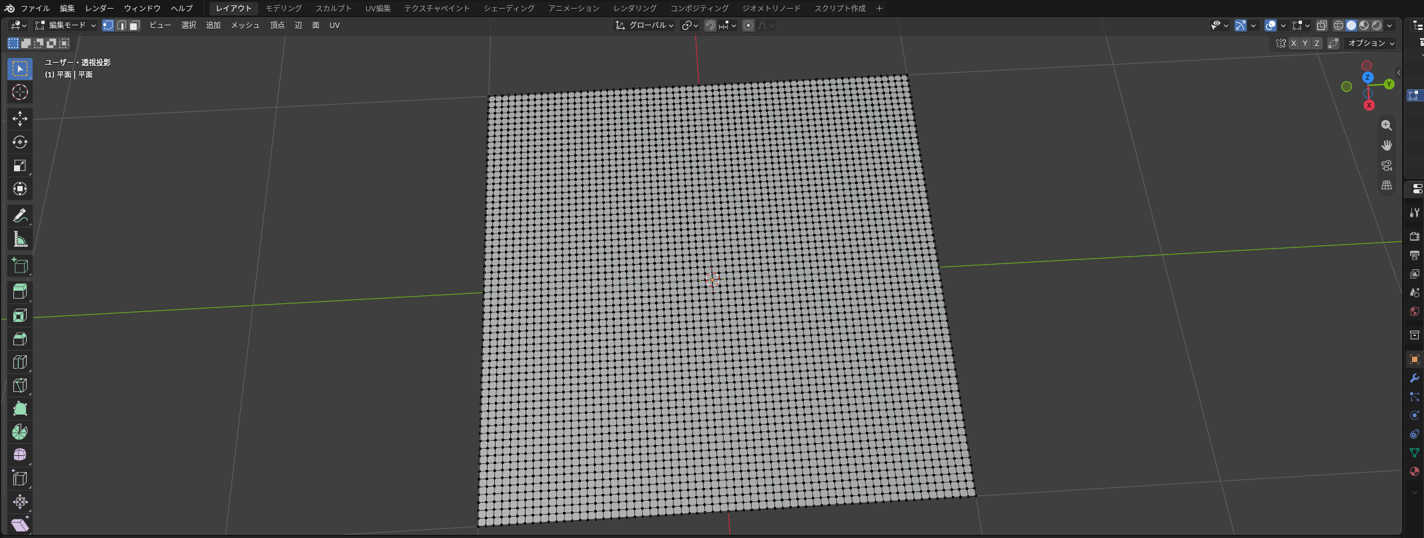
Task: Select the Loop Cut tool
Action: [x=20, y=362]
